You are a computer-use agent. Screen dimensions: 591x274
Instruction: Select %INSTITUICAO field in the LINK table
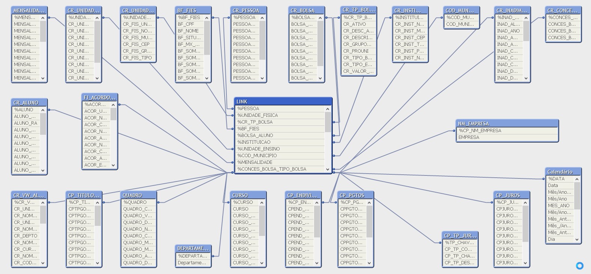point(280,142)
